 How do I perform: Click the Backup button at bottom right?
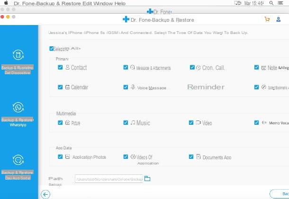coord(280,194)
